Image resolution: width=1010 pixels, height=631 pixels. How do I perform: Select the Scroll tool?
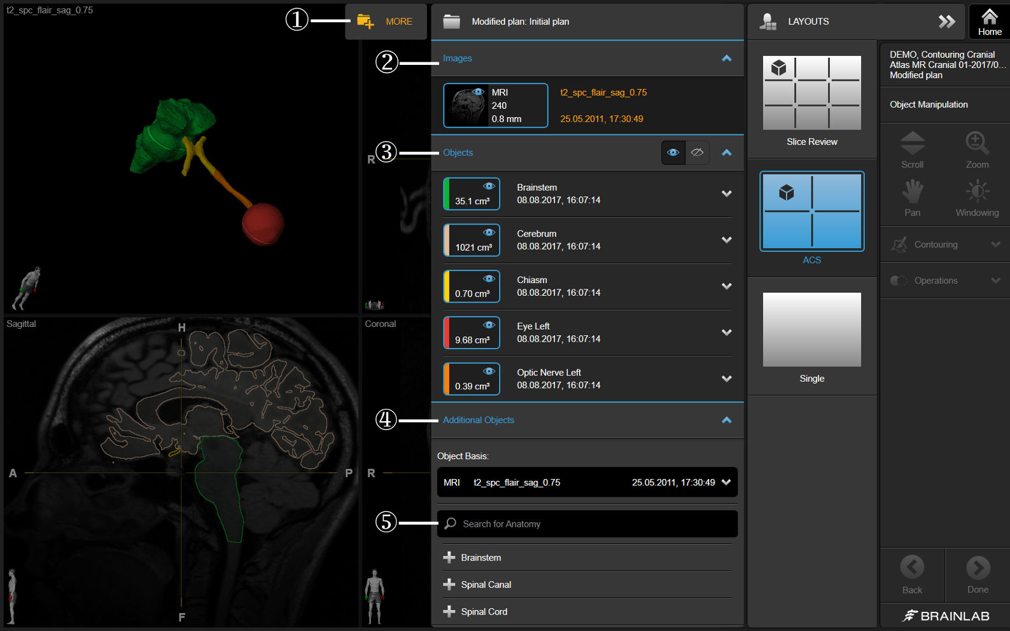click(912, 150)
